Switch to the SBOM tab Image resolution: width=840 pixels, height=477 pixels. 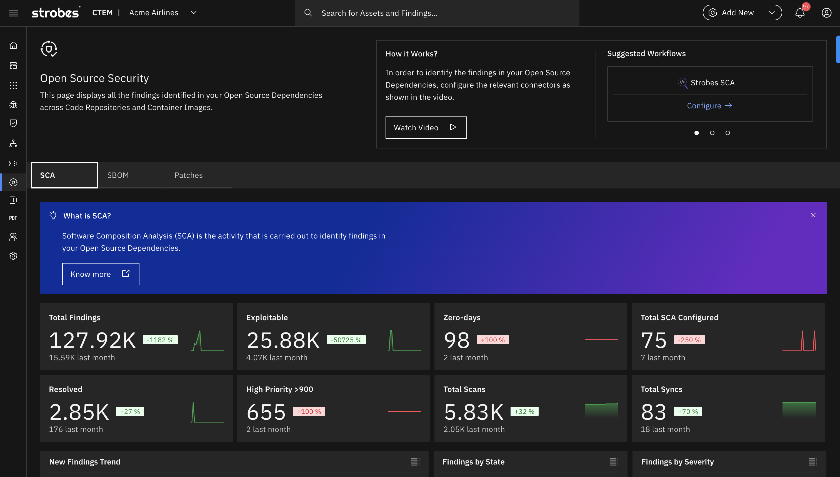click(x=118, y=175)
